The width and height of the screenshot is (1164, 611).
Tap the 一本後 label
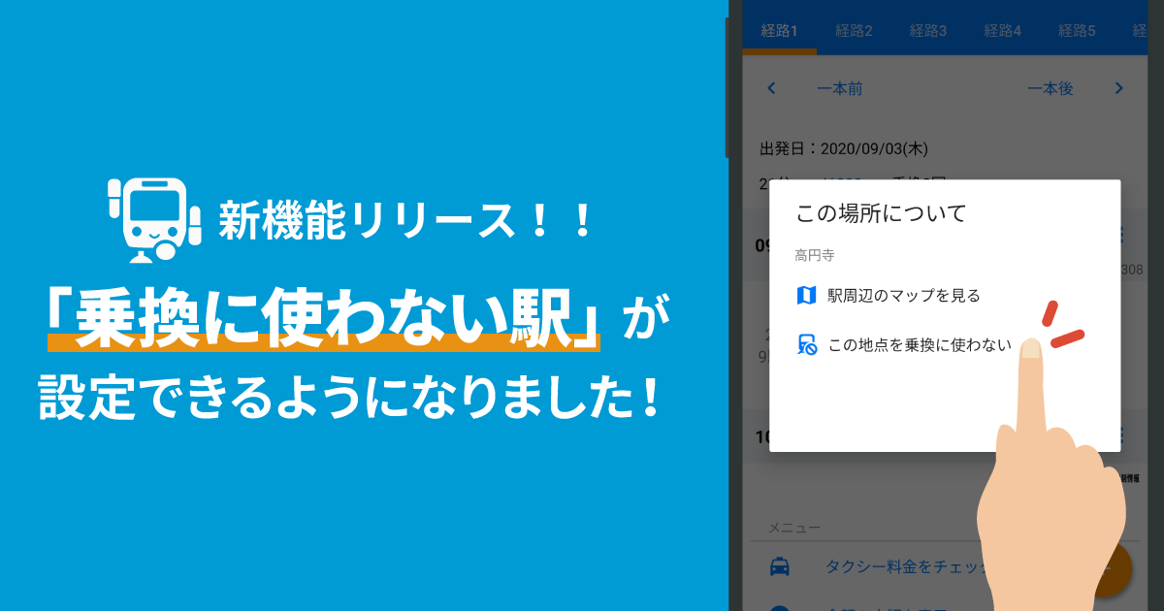tap(1051, 88)
